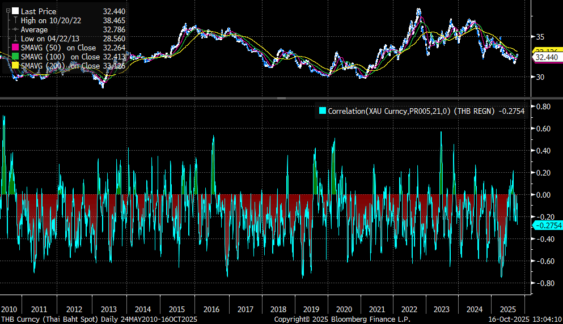Viewport: 563px width, 324px height.
Task: Click the 2024 year label on time axis
Action: pos(475,309)
